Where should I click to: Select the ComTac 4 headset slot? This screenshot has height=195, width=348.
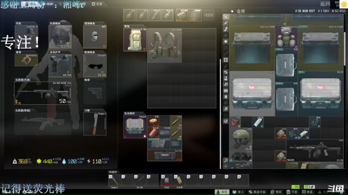pos(26,36)
